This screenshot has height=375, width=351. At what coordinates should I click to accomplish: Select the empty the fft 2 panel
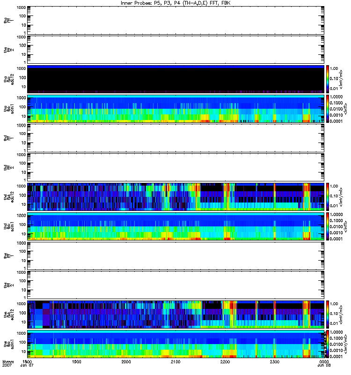point(175,285)
